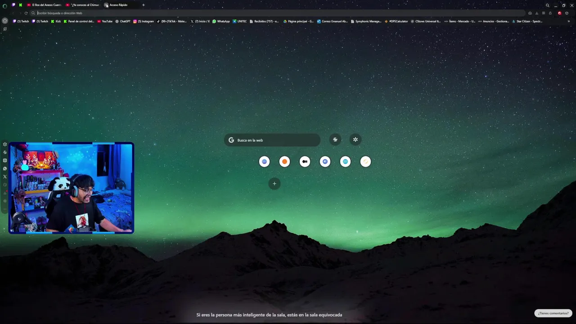Image resolution: width=576 pixels, height=324 pixels.
Task: Open the Medium speed dial tile
Action: pos(305,162)
